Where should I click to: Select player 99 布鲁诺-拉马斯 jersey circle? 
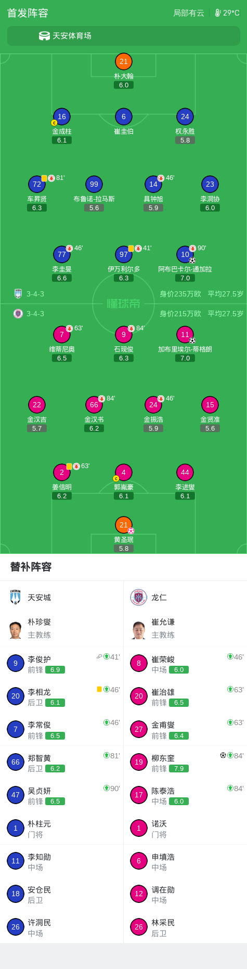click(94, 184)
